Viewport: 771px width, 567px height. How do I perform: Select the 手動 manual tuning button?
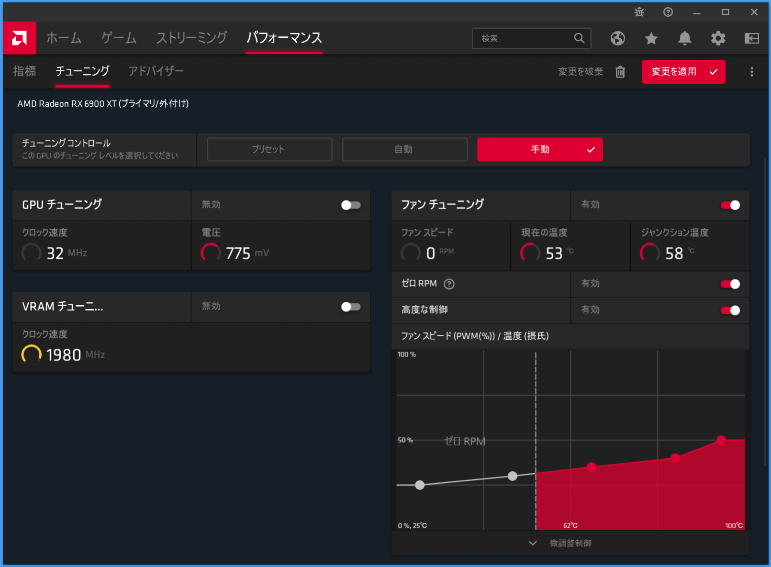tap(540, 149)
